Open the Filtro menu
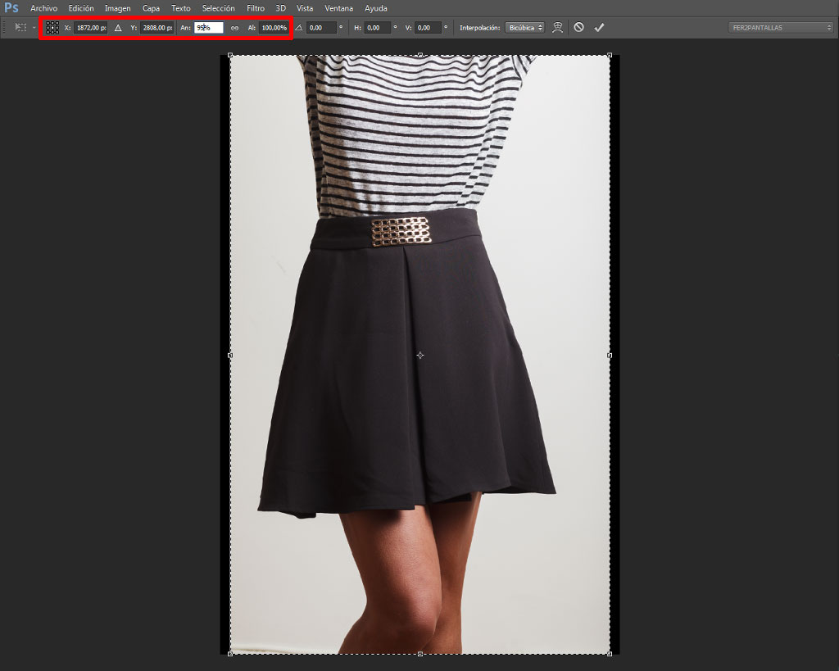The width and height of the screenshot is (839, 671). pyautogui.click(x=256, y=8)
